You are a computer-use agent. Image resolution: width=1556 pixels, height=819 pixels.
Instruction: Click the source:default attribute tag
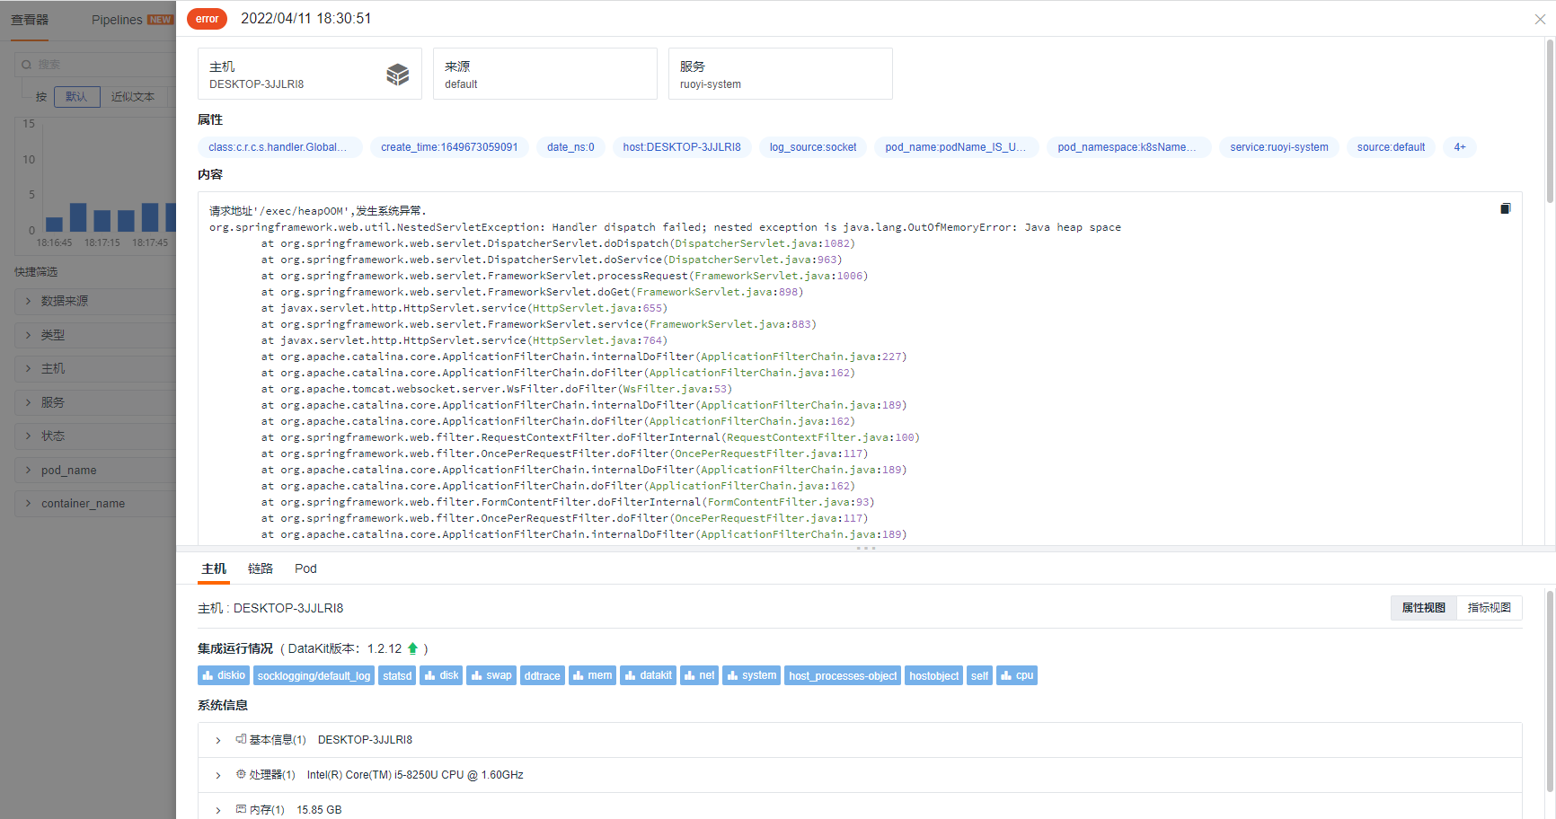[1391, 147]
